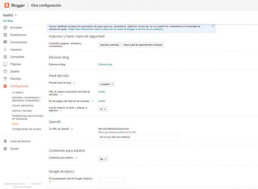The image size is (258, 189).
Task: Click help icon for Activar enlaces al título
Action: coord(61,110)
